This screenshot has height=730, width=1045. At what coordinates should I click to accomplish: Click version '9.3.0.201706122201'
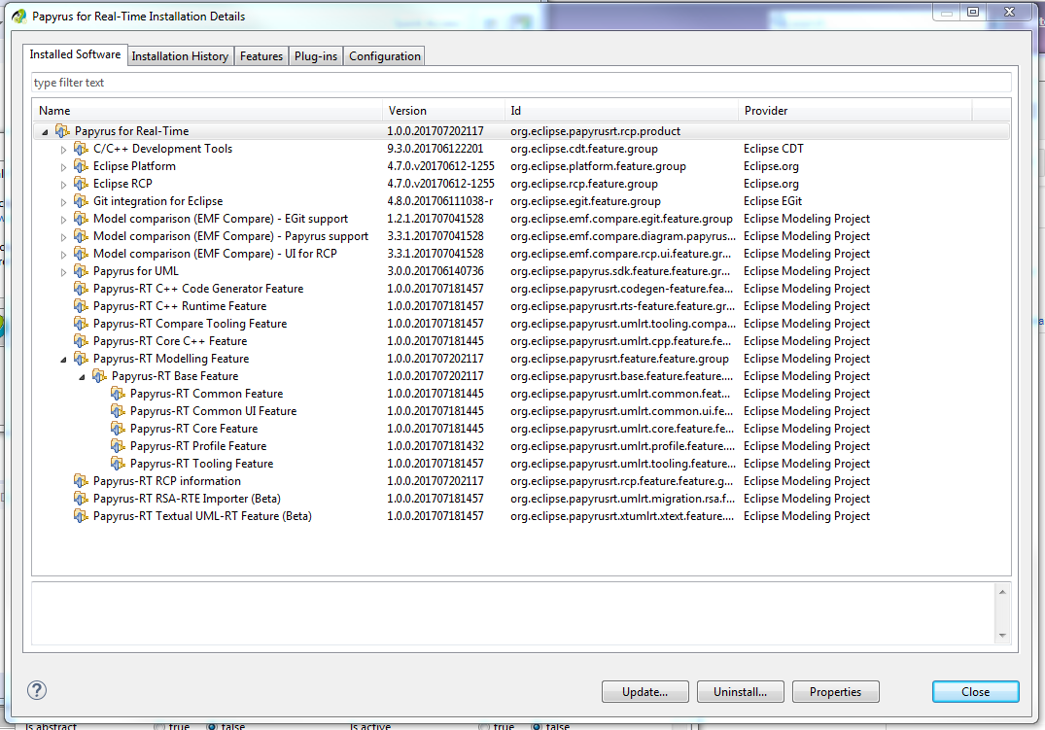point(435,149)
